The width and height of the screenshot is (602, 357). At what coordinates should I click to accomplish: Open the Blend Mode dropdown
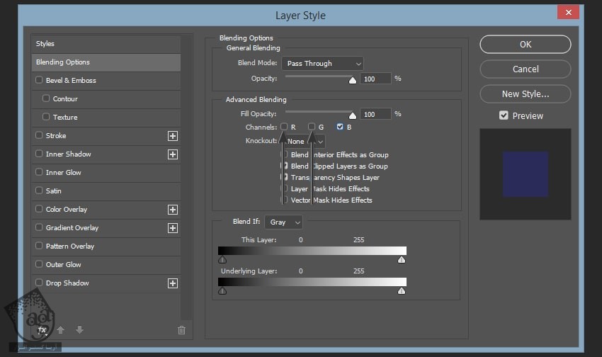pyautogui.click(x=322, y=64)
